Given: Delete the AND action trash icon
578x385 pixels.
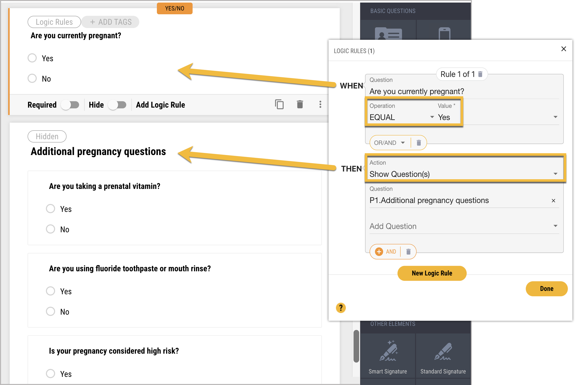Looking at the screenshot, I should click(x=408, y=252).
